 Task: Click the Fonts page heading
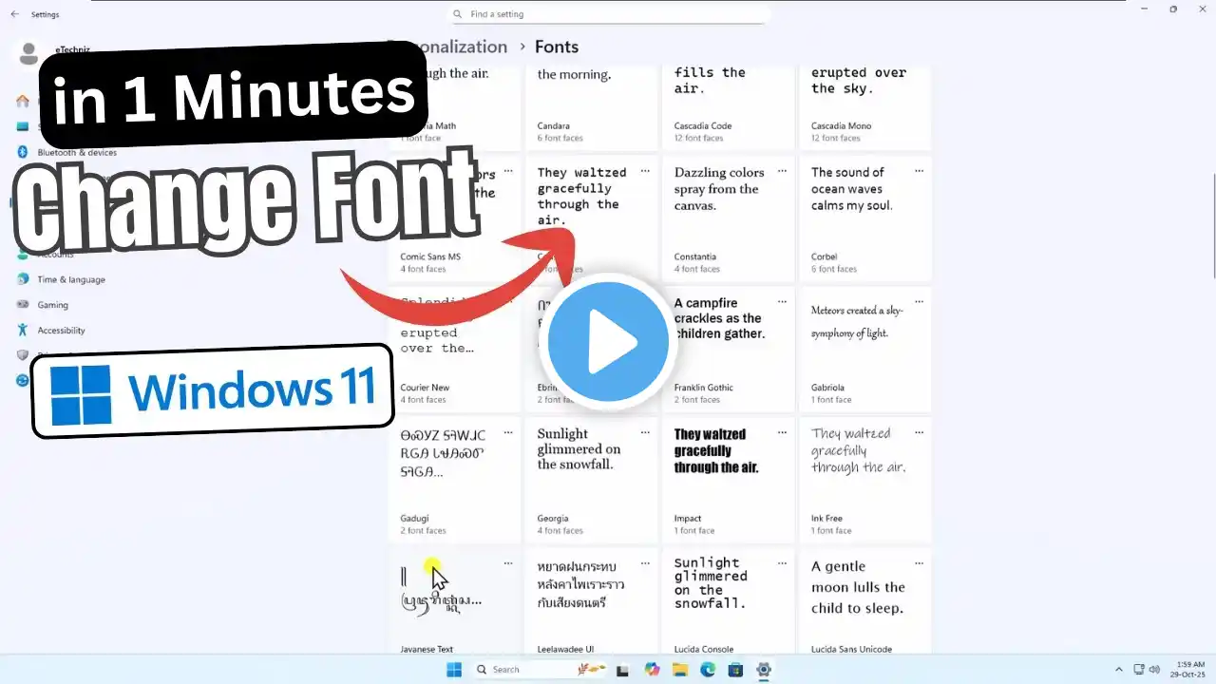[557, 47]
